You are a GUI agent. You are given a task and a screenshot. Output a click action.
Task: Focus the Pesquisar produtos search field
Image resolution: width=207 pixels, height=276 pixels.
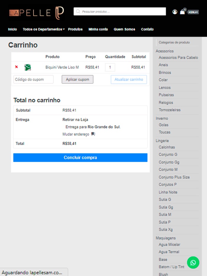120,12
